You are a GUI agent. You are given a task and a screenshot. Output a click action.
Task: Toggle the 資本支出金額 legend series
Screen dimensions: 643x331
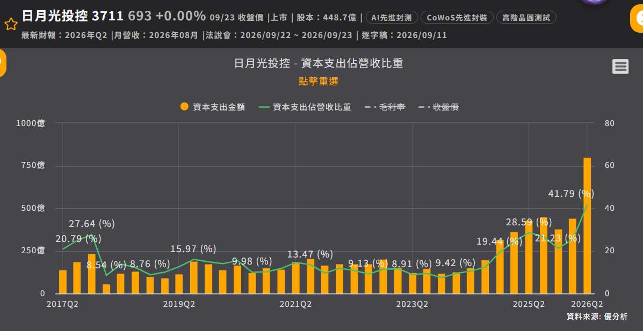[x=213, y=107]
